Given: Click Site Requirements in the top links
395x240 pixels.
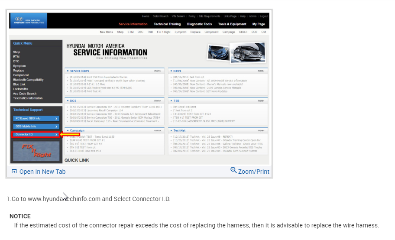Looking at the screenshot, I should (210, 16).
